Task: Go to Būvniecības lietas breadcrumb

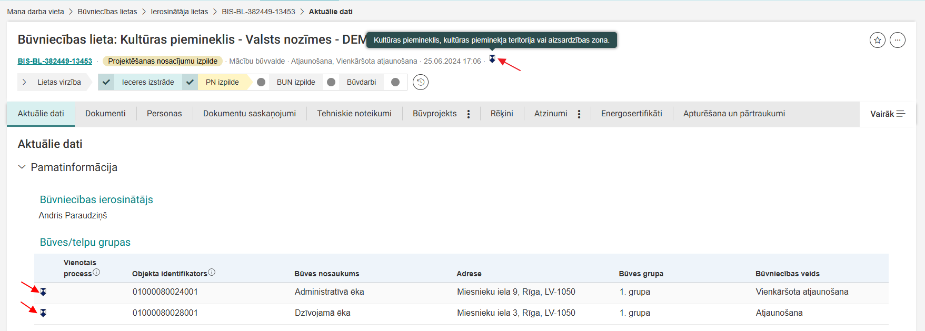Action: tap(107, 12)
